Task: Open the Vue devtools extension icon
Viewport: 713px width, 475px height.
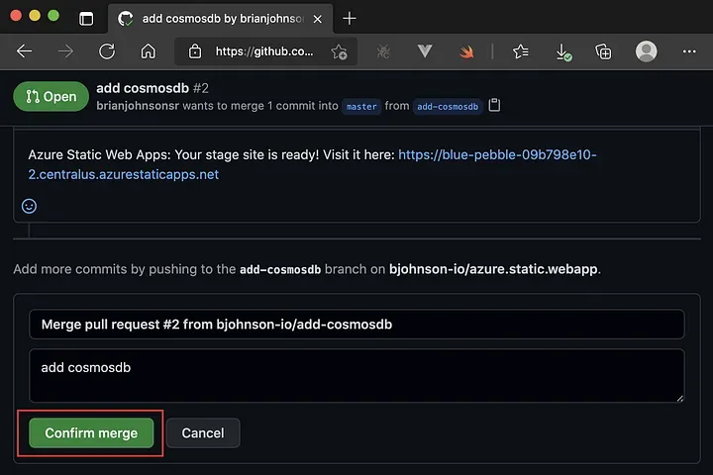Action: 425,50
